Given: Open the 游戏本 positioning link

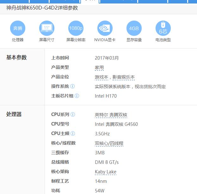Looking at the screenshot, I should coord(102,77).
